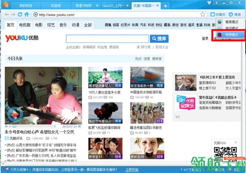Open headline 朱令母亲电台吐心声
This screenshot has width=246, height=173.
[39, 132]
